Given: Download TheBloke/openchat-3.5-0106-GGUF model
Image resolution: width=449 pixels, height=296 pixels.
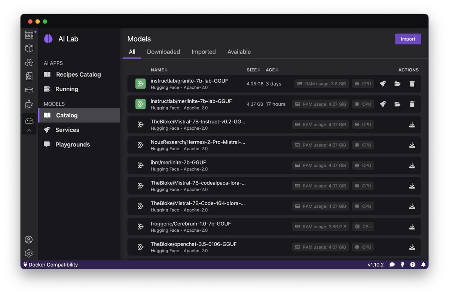Looking at the screenshot, I should tap(412, 247).
